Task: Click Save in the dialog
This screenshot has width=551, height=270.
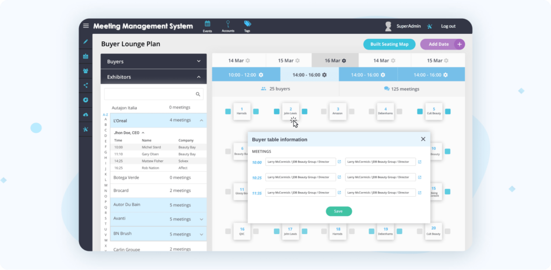Action: [339, 211]
